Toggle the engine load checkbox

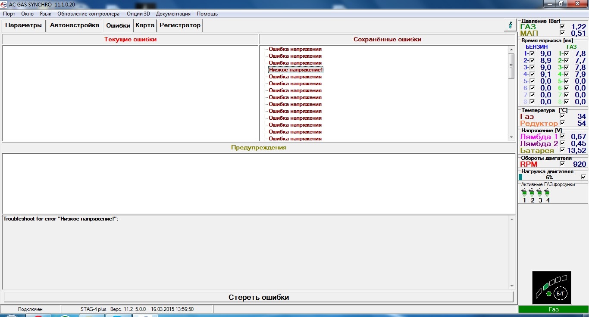583,177
